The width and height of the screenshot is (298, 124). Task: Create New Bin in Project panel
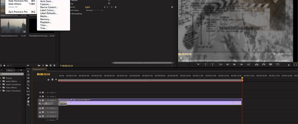[47, 65]
